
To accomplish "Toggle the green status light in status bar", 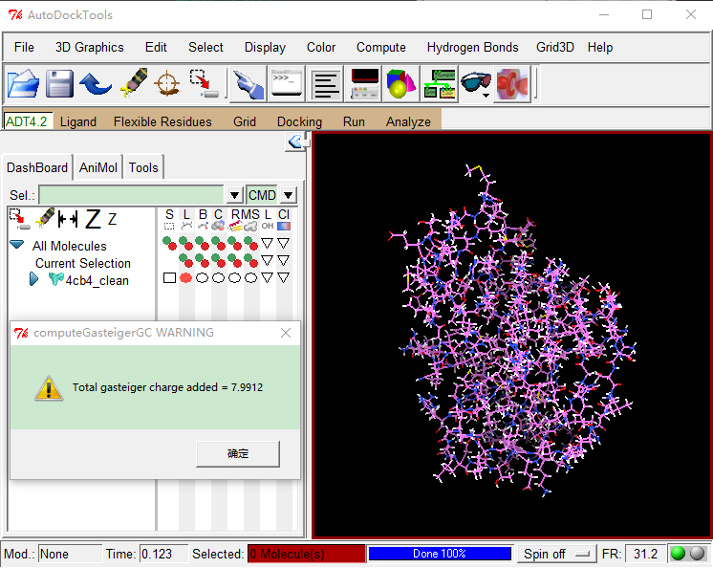I will (x=678, y=554).
